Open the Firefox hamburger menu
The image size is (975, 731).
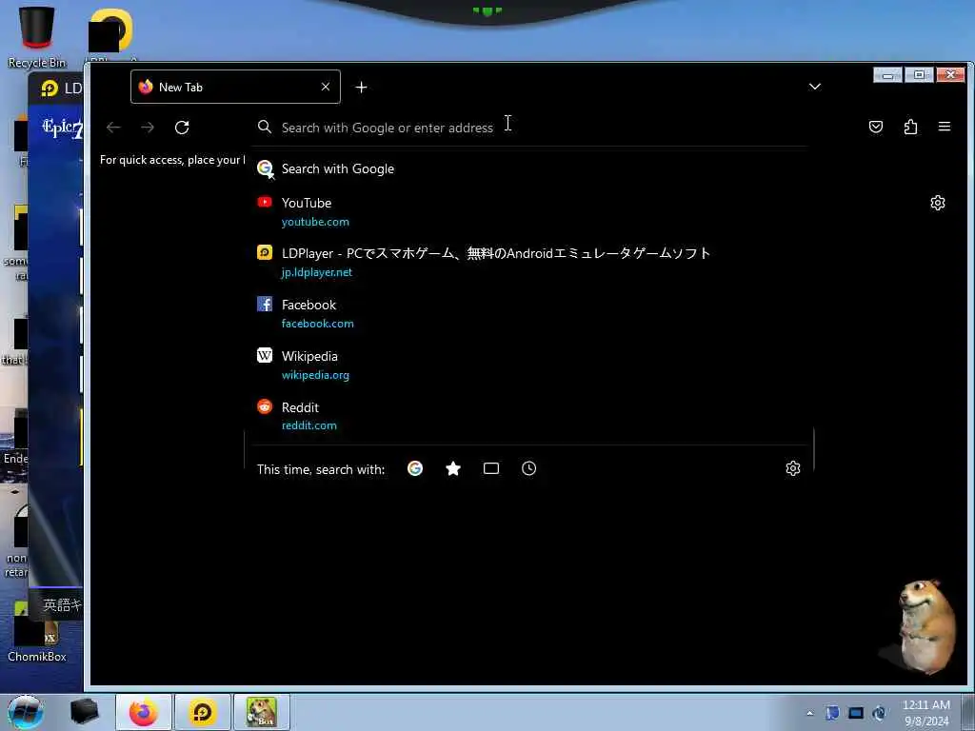(x=944, y=127)
